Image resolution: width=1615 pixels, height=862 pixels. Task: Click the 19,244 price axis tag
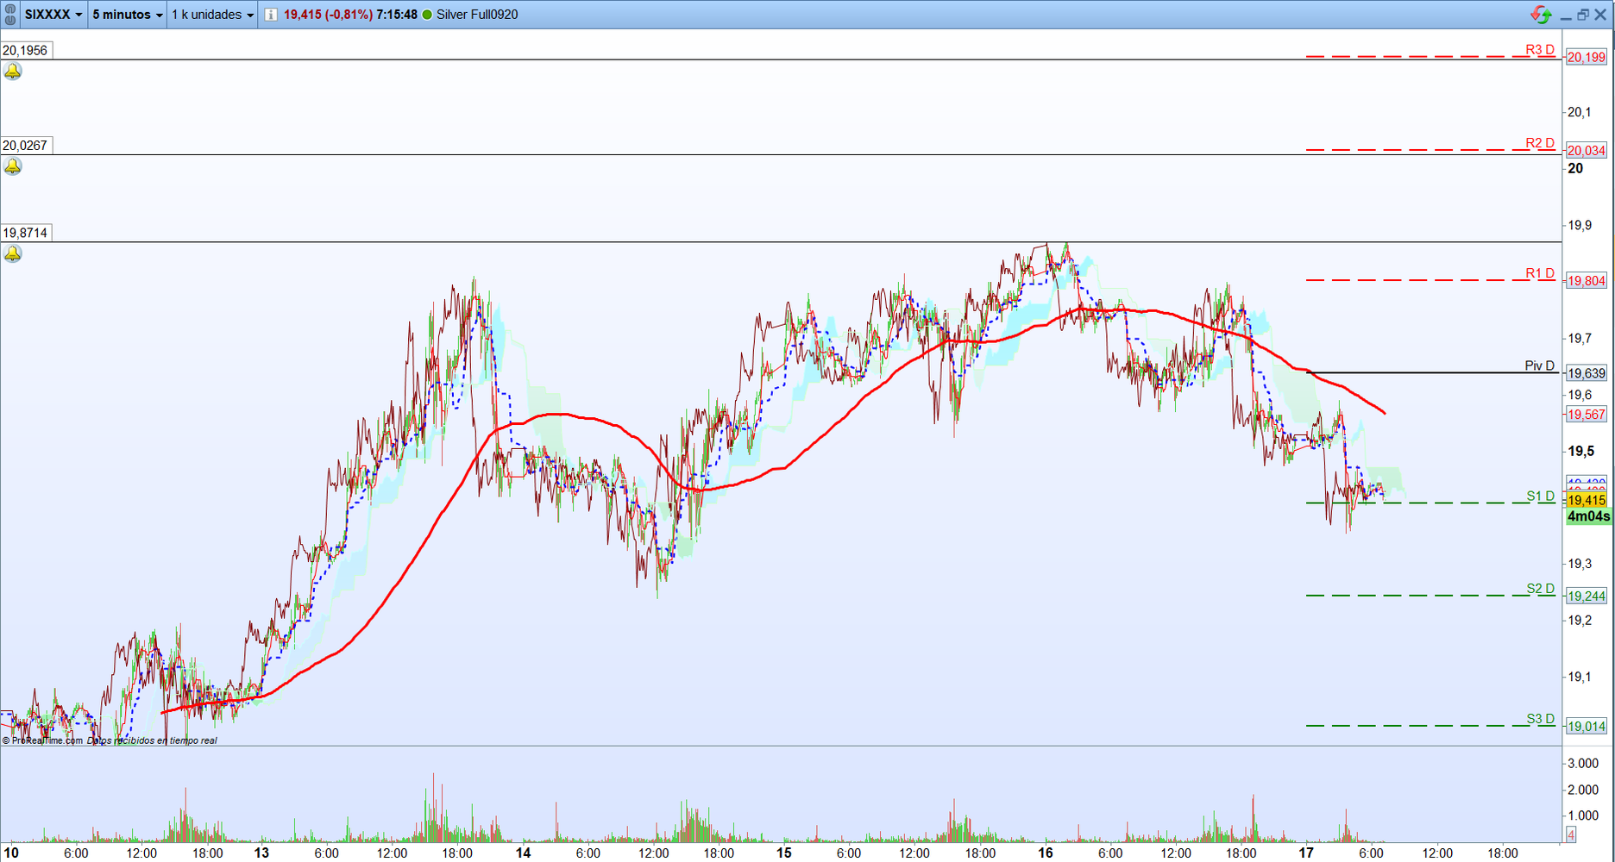[1587, 597]
